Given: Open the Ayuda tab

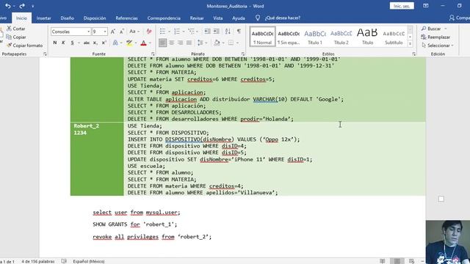Looking at the screenshot, I should pyautogui.click(x=238, y=18).
